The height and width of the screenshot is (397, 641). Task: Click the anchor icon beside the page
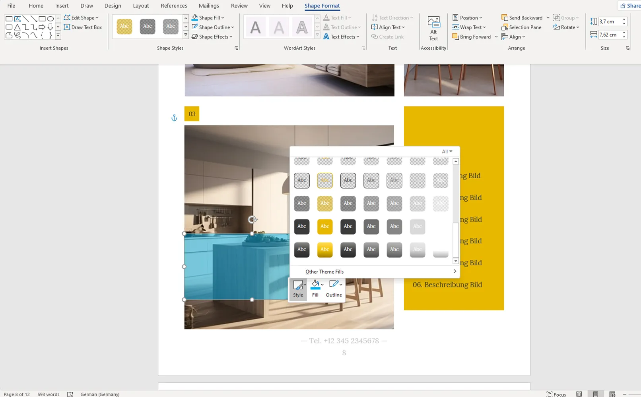pos(174,118)
